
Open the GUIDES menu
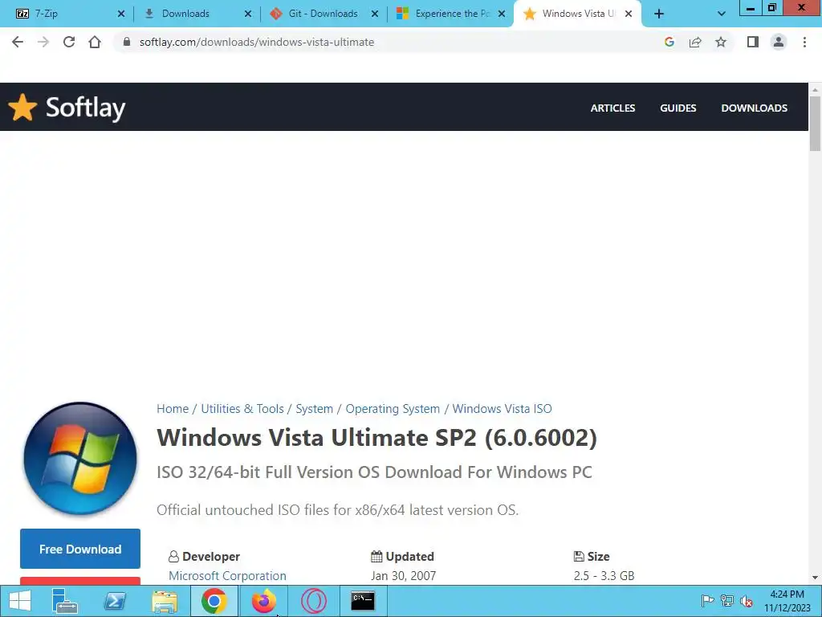[x=678, y=108]
